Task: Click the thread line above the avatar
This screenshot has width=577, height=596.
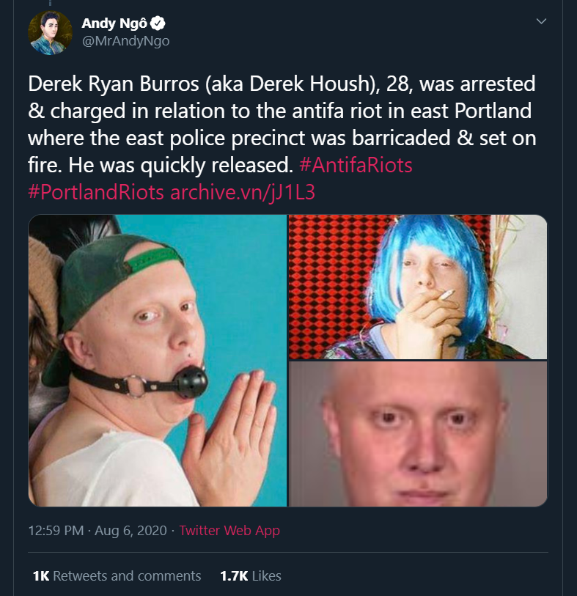Action: click(x=50, y=3)
